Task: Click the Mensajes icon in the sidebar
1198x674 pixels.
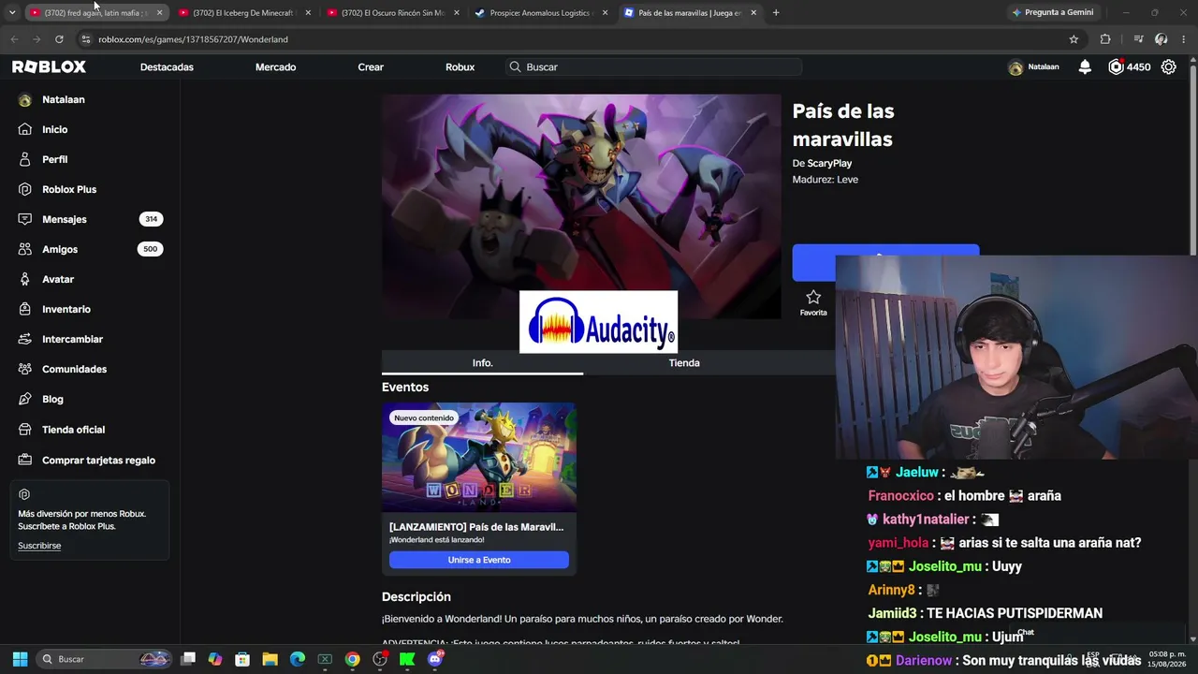Action: point(25,219)
